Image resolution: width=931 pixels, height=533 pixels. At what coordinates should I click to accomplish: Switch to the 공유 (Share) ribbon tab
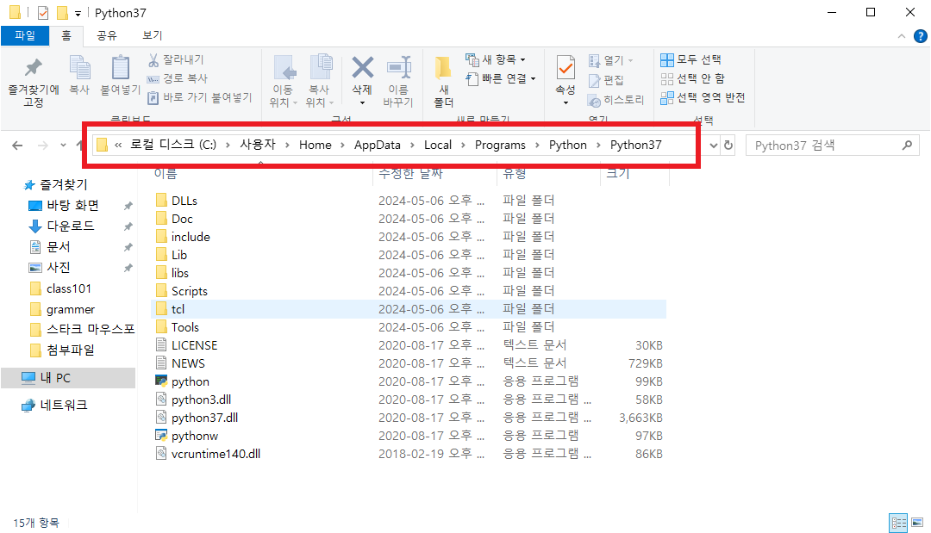[107, 35]
